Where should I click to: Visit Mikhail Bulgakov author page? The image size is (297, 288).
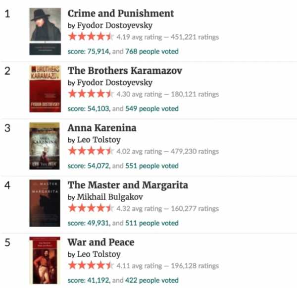pyautogui.click(x=110, y=197)
